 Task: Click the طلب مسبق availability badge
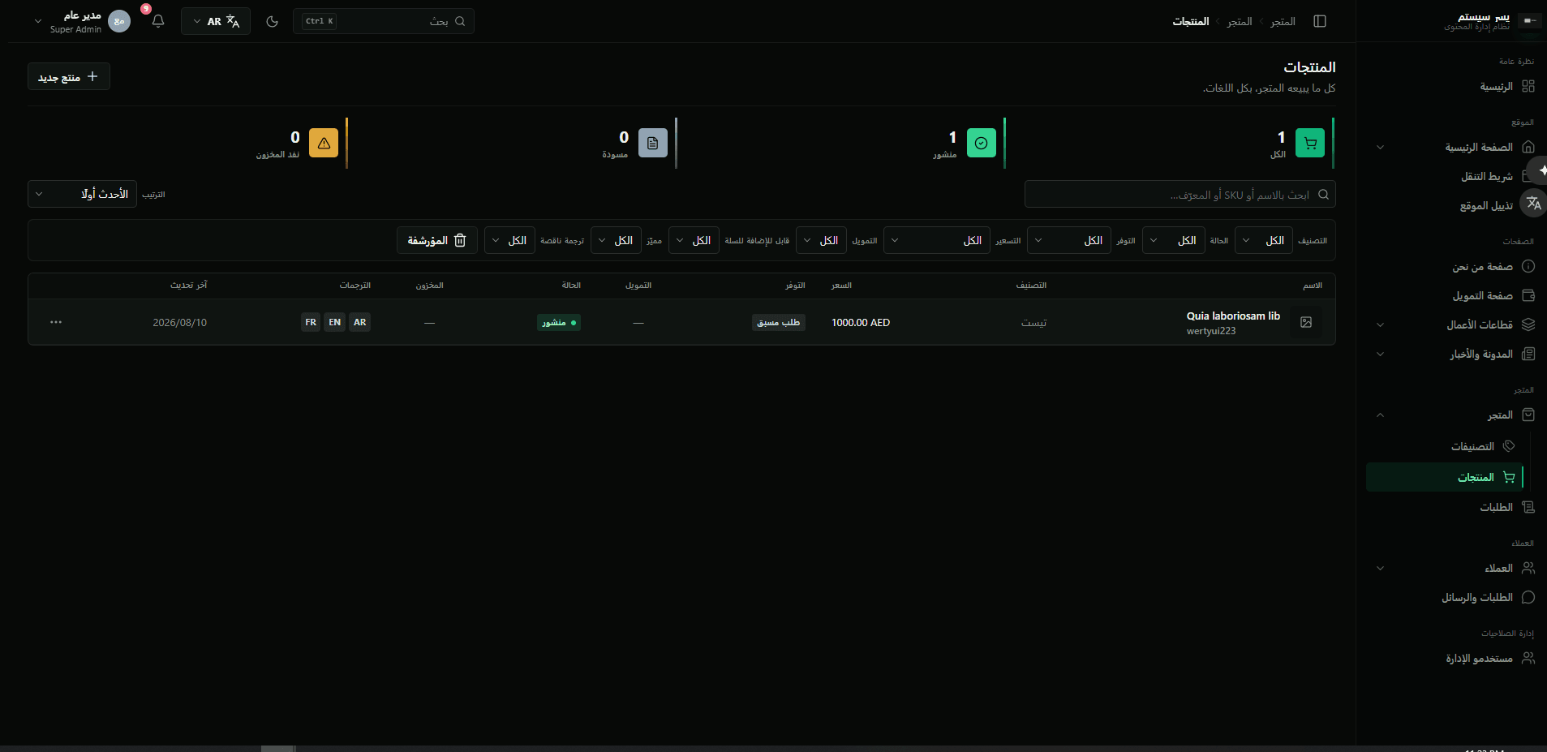(x=779, y=322)
